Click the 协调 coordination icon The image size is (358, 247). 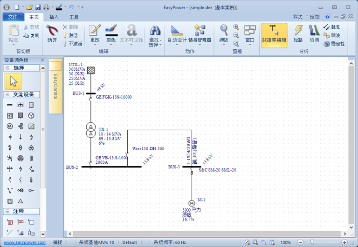tap(314, 33)
